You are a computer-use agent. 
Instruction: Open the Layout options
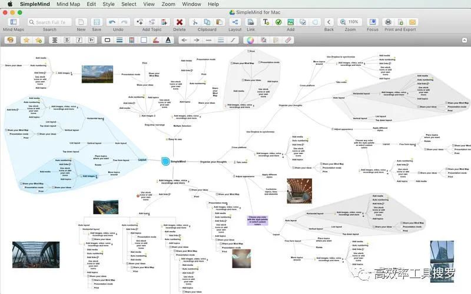point(235,22)
